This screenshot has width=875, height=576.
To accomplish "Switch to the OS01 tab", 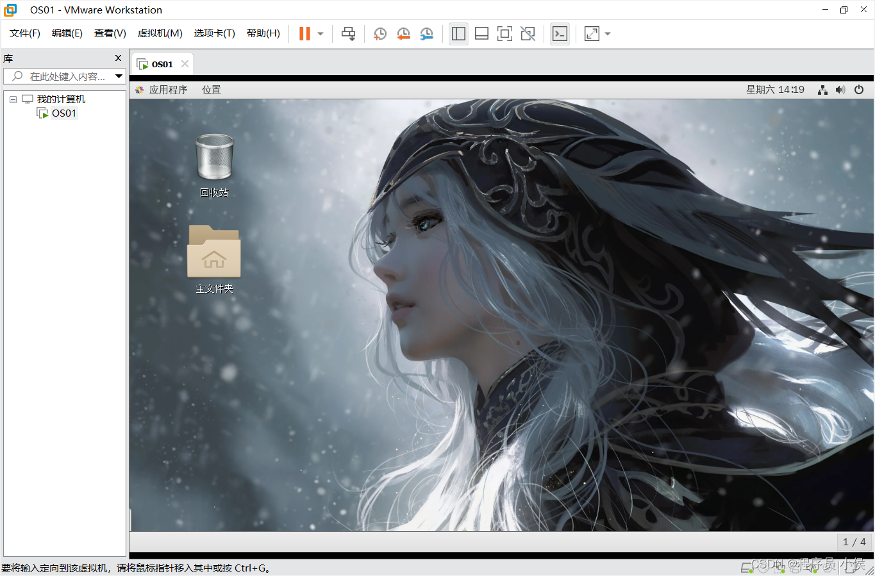I will point(162,64).
